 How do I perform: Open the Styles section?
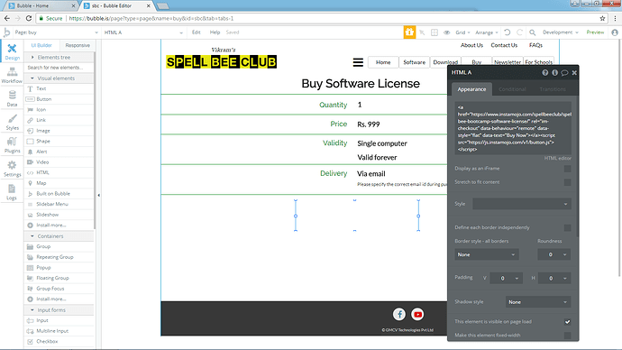(x=12, y=122)
